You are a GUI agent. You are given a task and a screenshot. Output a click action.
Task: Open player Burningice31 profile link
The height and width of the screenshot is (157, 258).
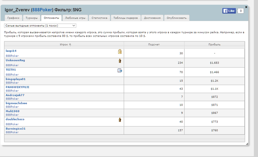[15, 129]
